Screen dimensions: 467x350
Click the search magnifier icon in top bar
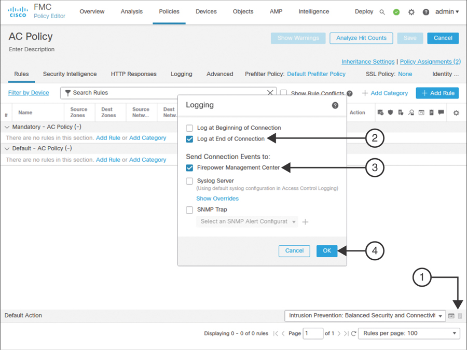[x=382, y=12]
